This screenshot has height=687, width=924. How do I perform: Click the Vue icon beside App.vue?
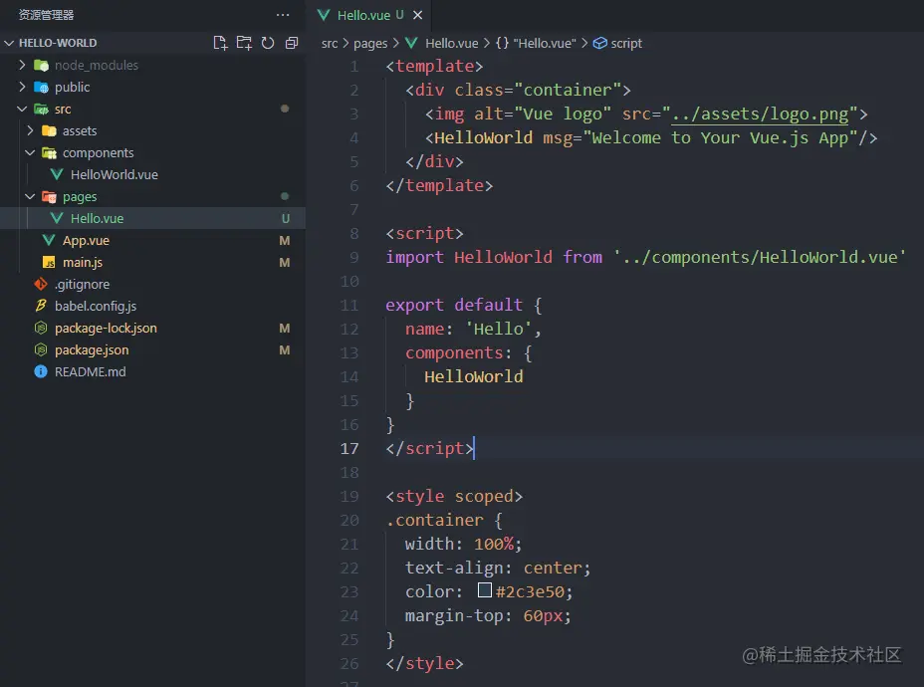[x=49, y=240]
